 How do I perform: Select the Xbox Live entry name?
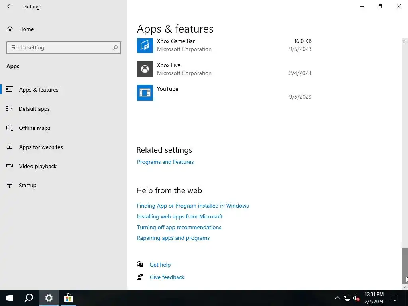[x=169, y=65]
